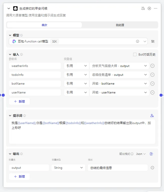
Task: Click the info icon inside model selector
Action: click(138, 41)
